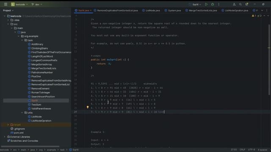Click the editor vertical scrollbar
Screen dimensions: 271x152
tap(269, 60)
